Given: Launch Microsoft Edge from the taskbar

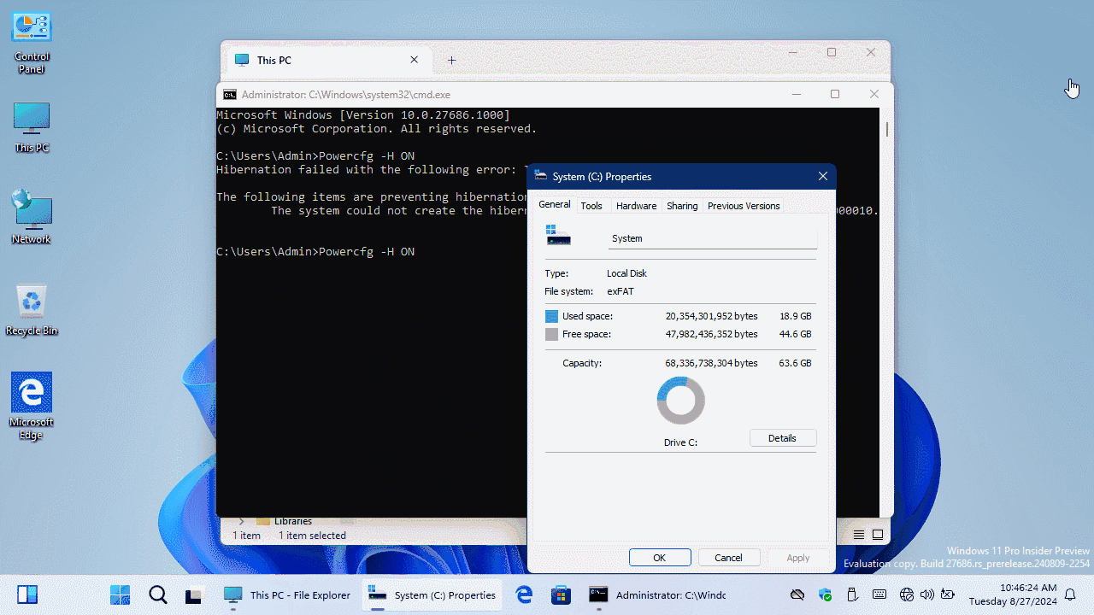Looking at the screenshot, I should 524,594.
